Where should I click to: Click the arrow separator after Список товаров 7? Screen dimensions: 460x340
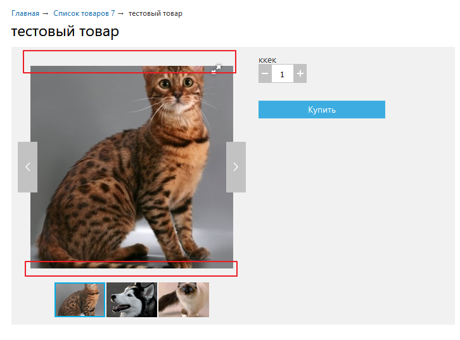[x=121, y=13]
